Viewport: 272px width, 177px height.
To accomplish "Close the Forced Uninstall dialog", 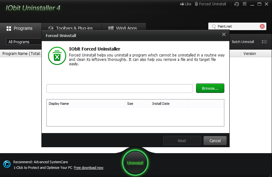I will point(224,35).
